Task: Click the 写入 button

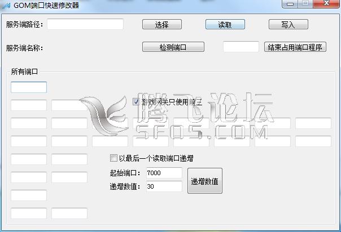Action: click(x=288, y=24)
